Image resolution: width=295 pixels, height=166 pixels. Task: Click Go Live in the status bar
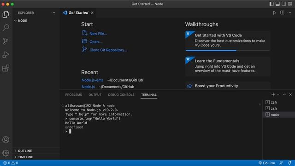pos(266,163)
